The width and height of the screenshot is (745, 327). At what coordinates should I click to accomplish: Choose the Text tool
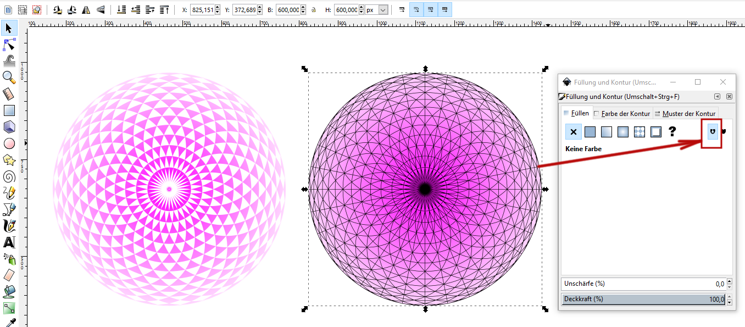[9, 242]
